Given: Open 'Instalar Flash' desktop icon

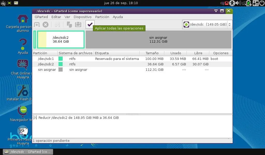Looking at the screenshot, I should point(23,93).
